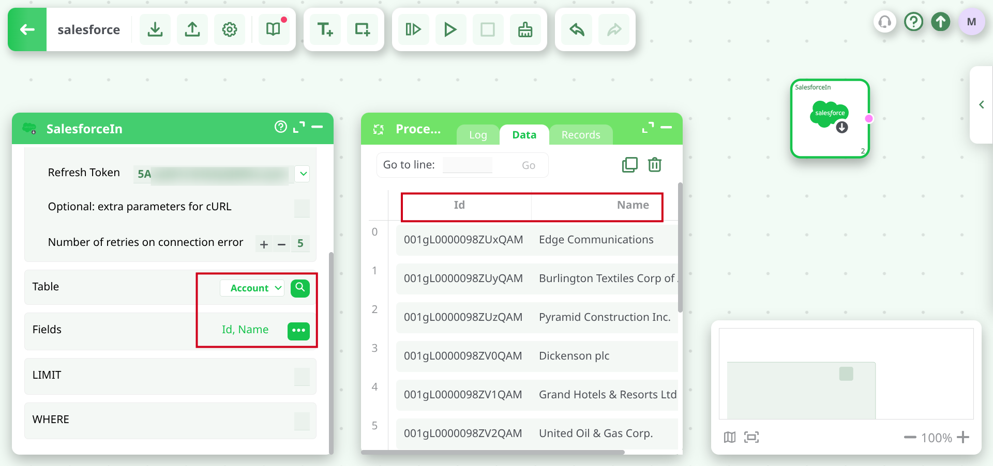Click the SalesforceIn node output port
The height and width of the screenshot is (466, 993).
869,118
